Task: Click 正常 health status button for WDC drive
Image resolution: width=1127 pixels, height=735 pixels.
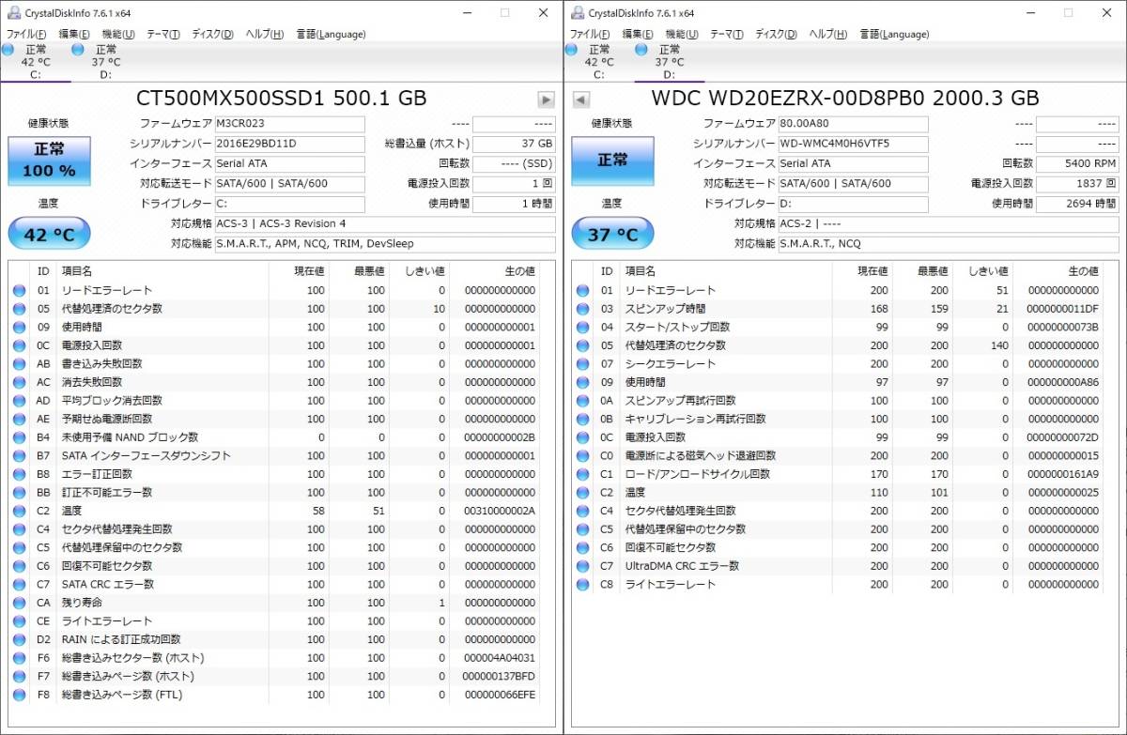Action: (612, 161)
